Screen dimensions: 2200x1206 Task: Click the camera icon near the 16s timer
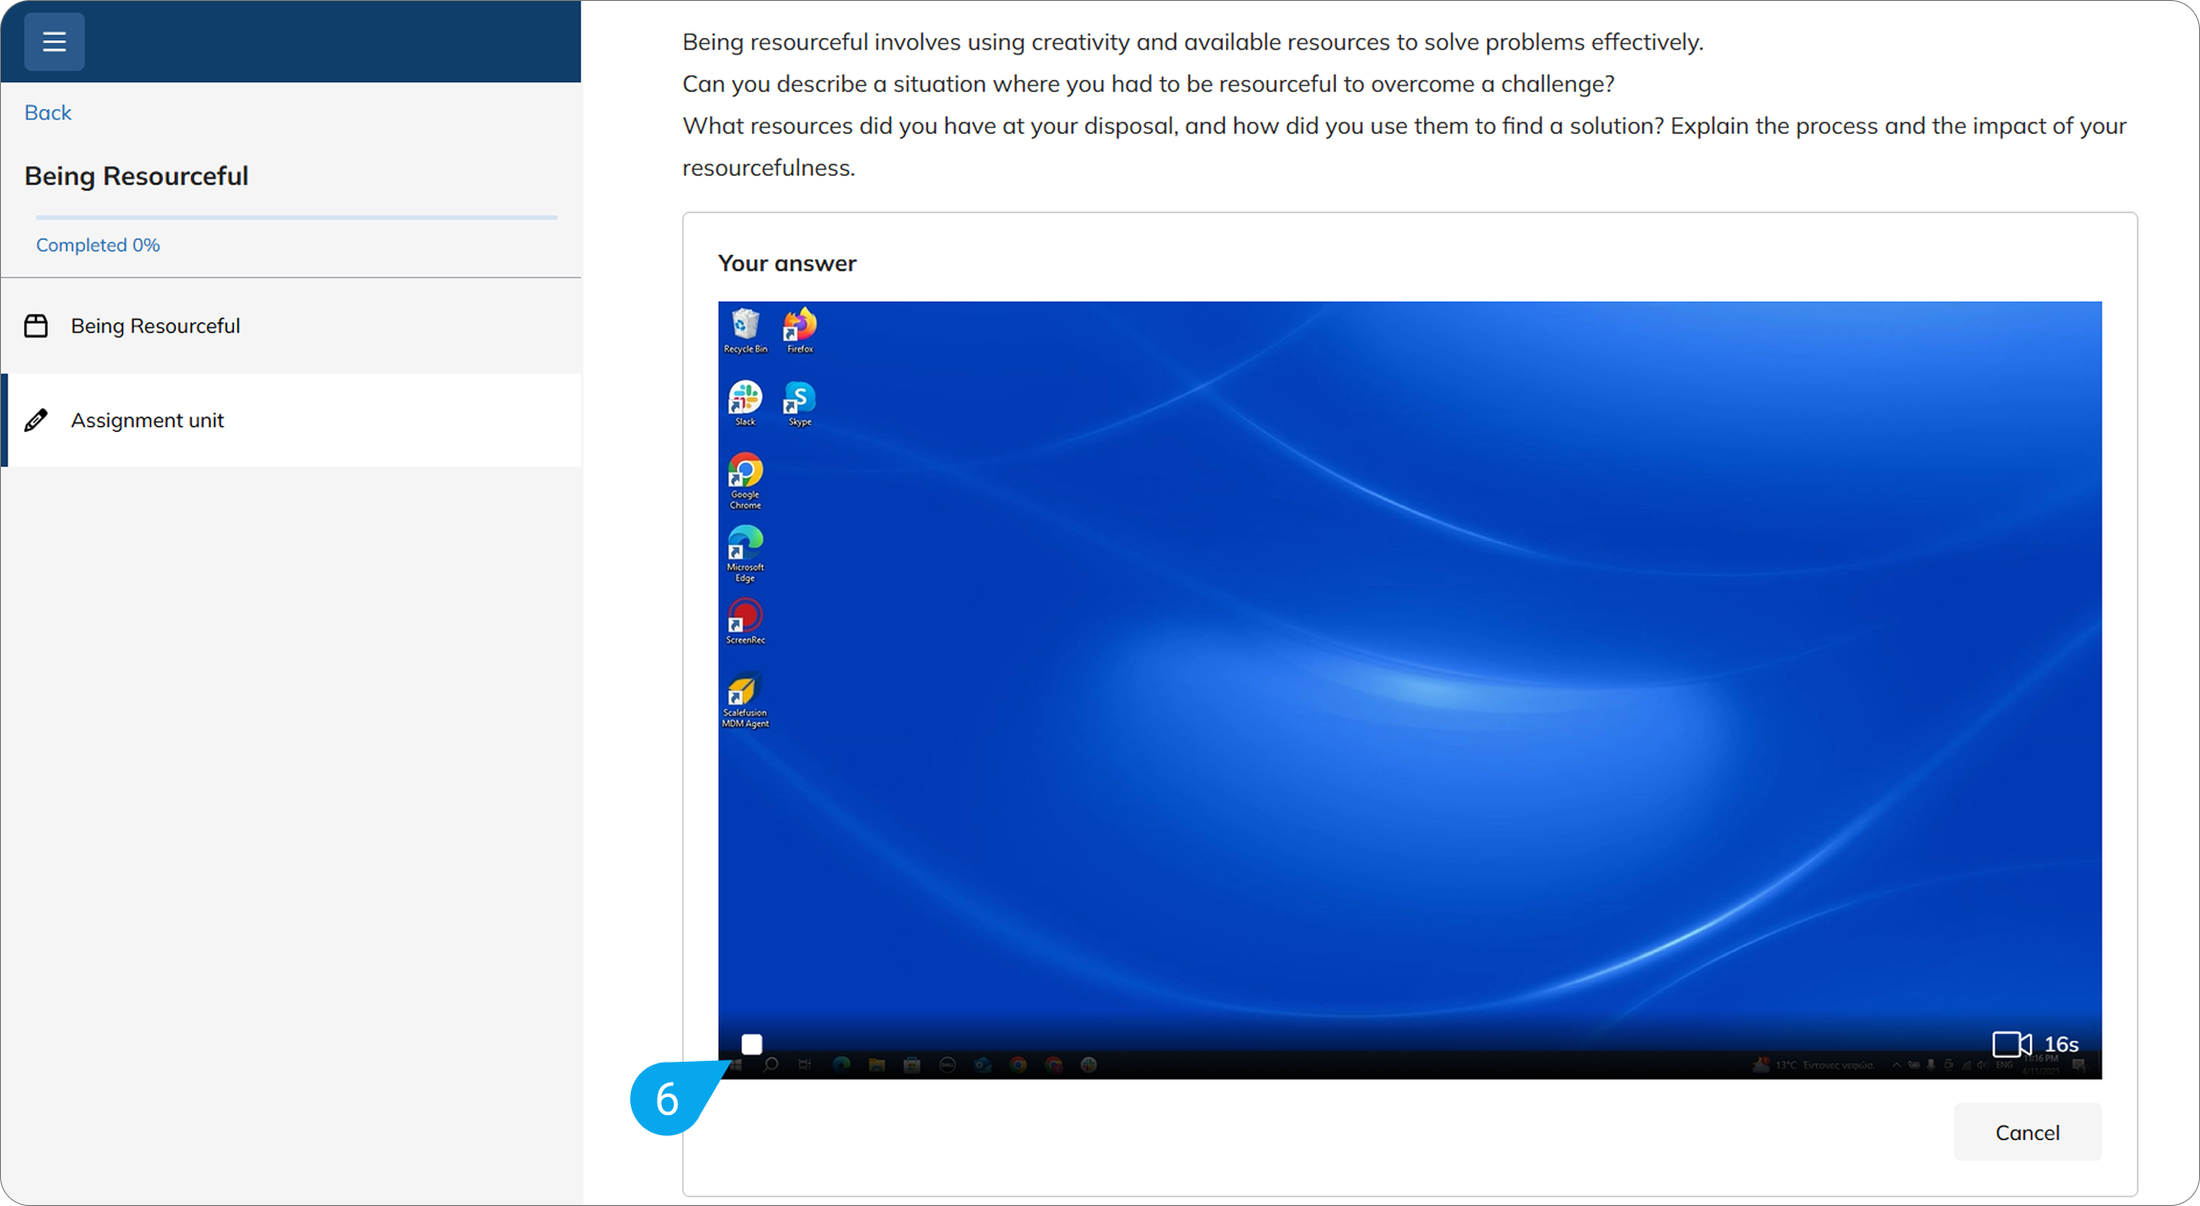point(2012,1044)
